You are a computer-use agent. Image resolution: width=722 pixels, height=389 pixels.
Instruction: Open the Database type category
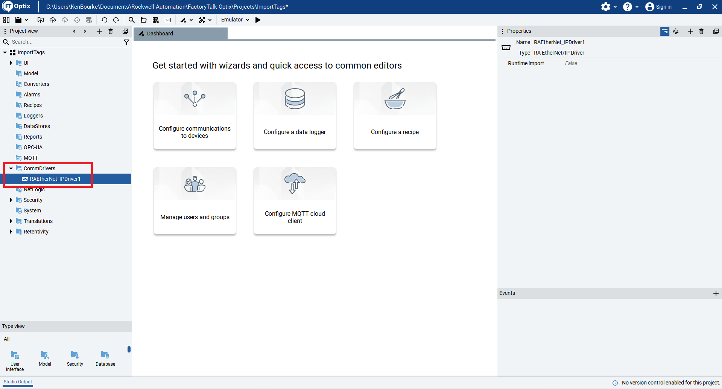[105, 358]
